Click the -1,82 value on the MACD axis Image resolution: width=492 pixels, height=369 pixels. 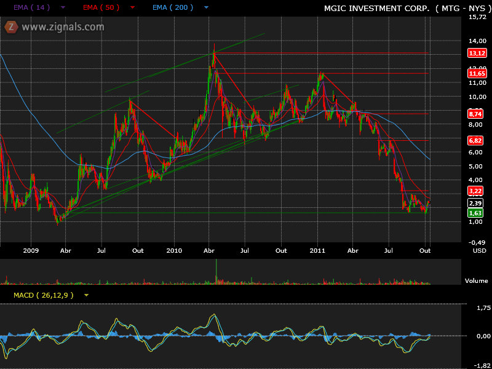pos(482,365)
